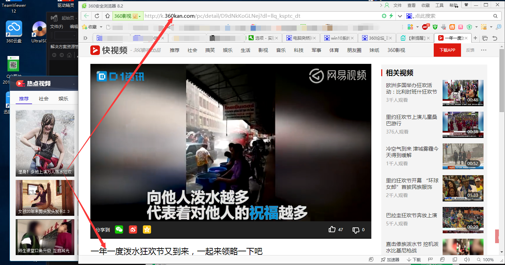Screen dimensions: 505x265
Task: Open a new tab with the plus icon
Action: (475, 38)
